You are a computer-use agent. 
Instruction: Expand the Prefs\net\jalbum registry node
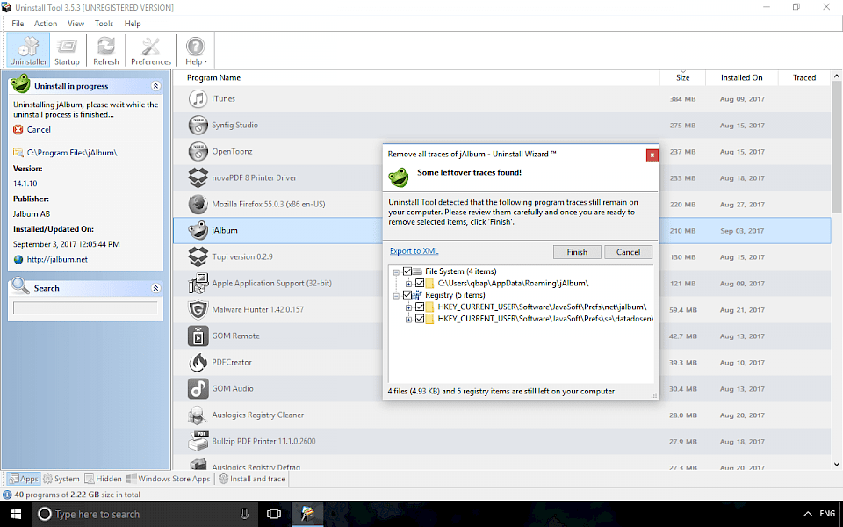pos(408,307)
